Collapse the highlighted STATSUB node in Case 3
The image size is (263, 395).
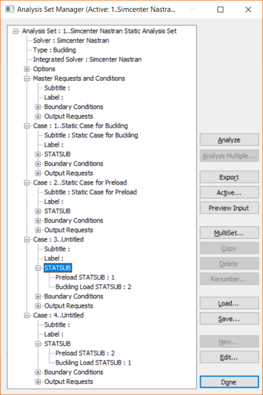click(x=38, y=268)
